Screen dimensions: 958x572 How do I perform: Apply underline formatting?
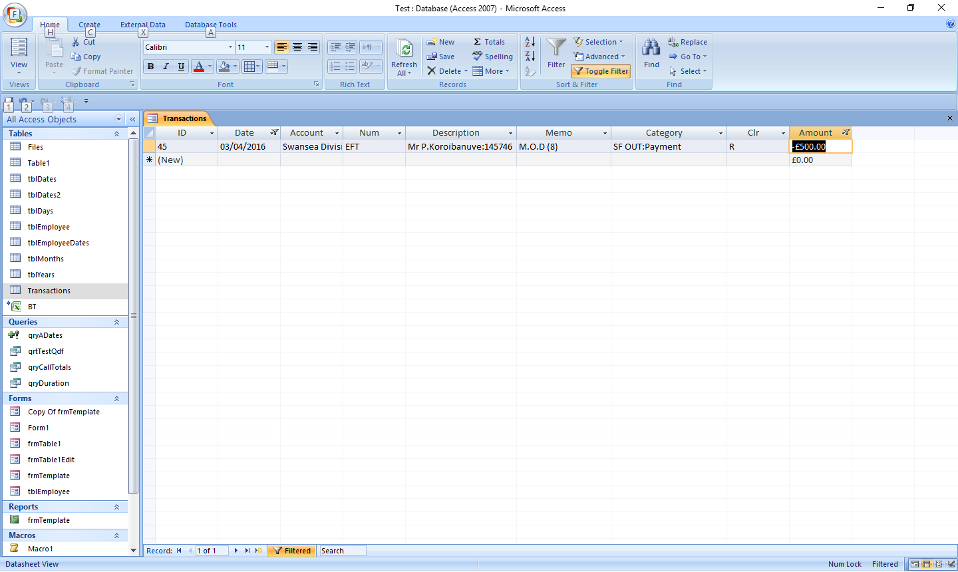tap(181, 66)
